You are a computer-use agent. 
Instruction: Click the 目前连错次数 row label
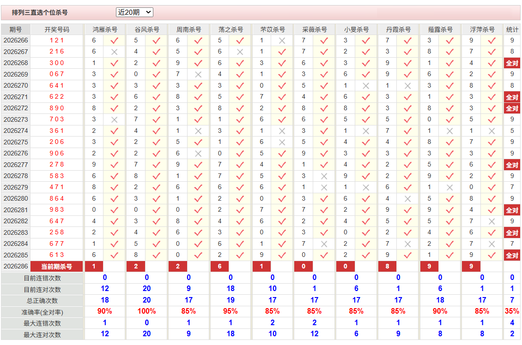point(42,278)
